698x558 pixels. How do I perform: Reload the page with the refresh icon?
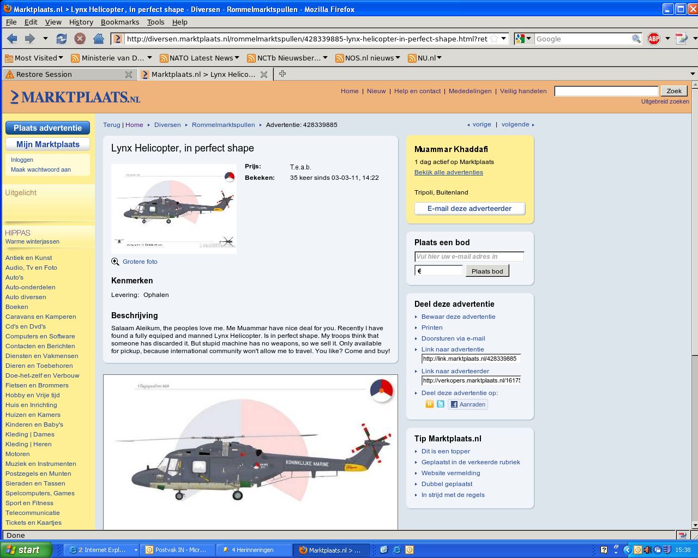click(x=62, y=39)
